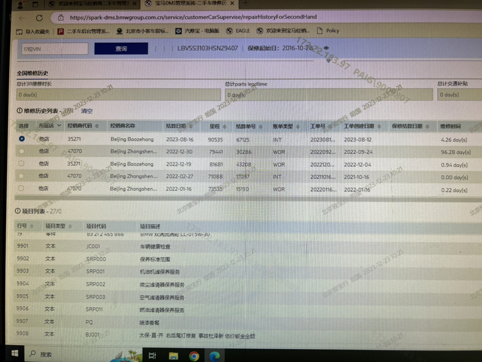Click work order creation date 2021-10-16
Viewport: 482px width, 362px height.
pyautogui.click(x=358, y=177)
